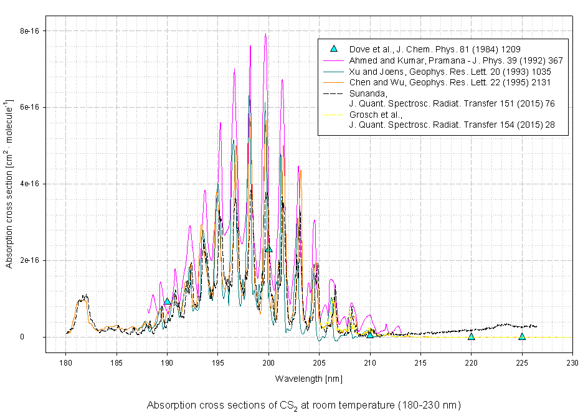This screenshot has height=416, width=588.
Task: Click the orange line sample for Chen and Wu
Action: click(x=334, y=82)
